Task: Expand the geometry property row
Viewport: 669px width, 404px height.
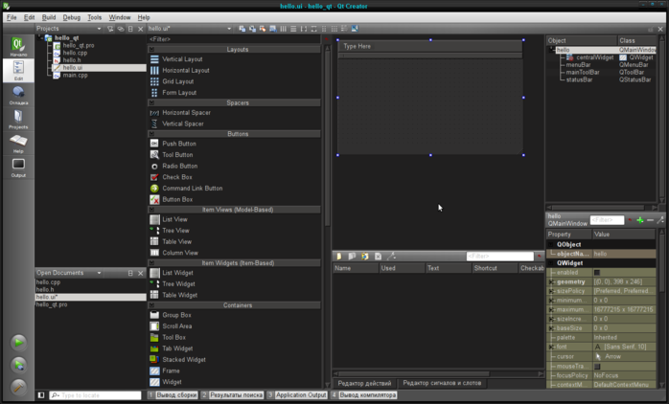Action: [551, 281]
